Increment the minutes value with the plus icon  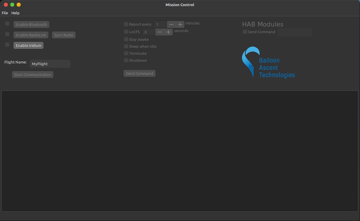[x=180, y=24]
